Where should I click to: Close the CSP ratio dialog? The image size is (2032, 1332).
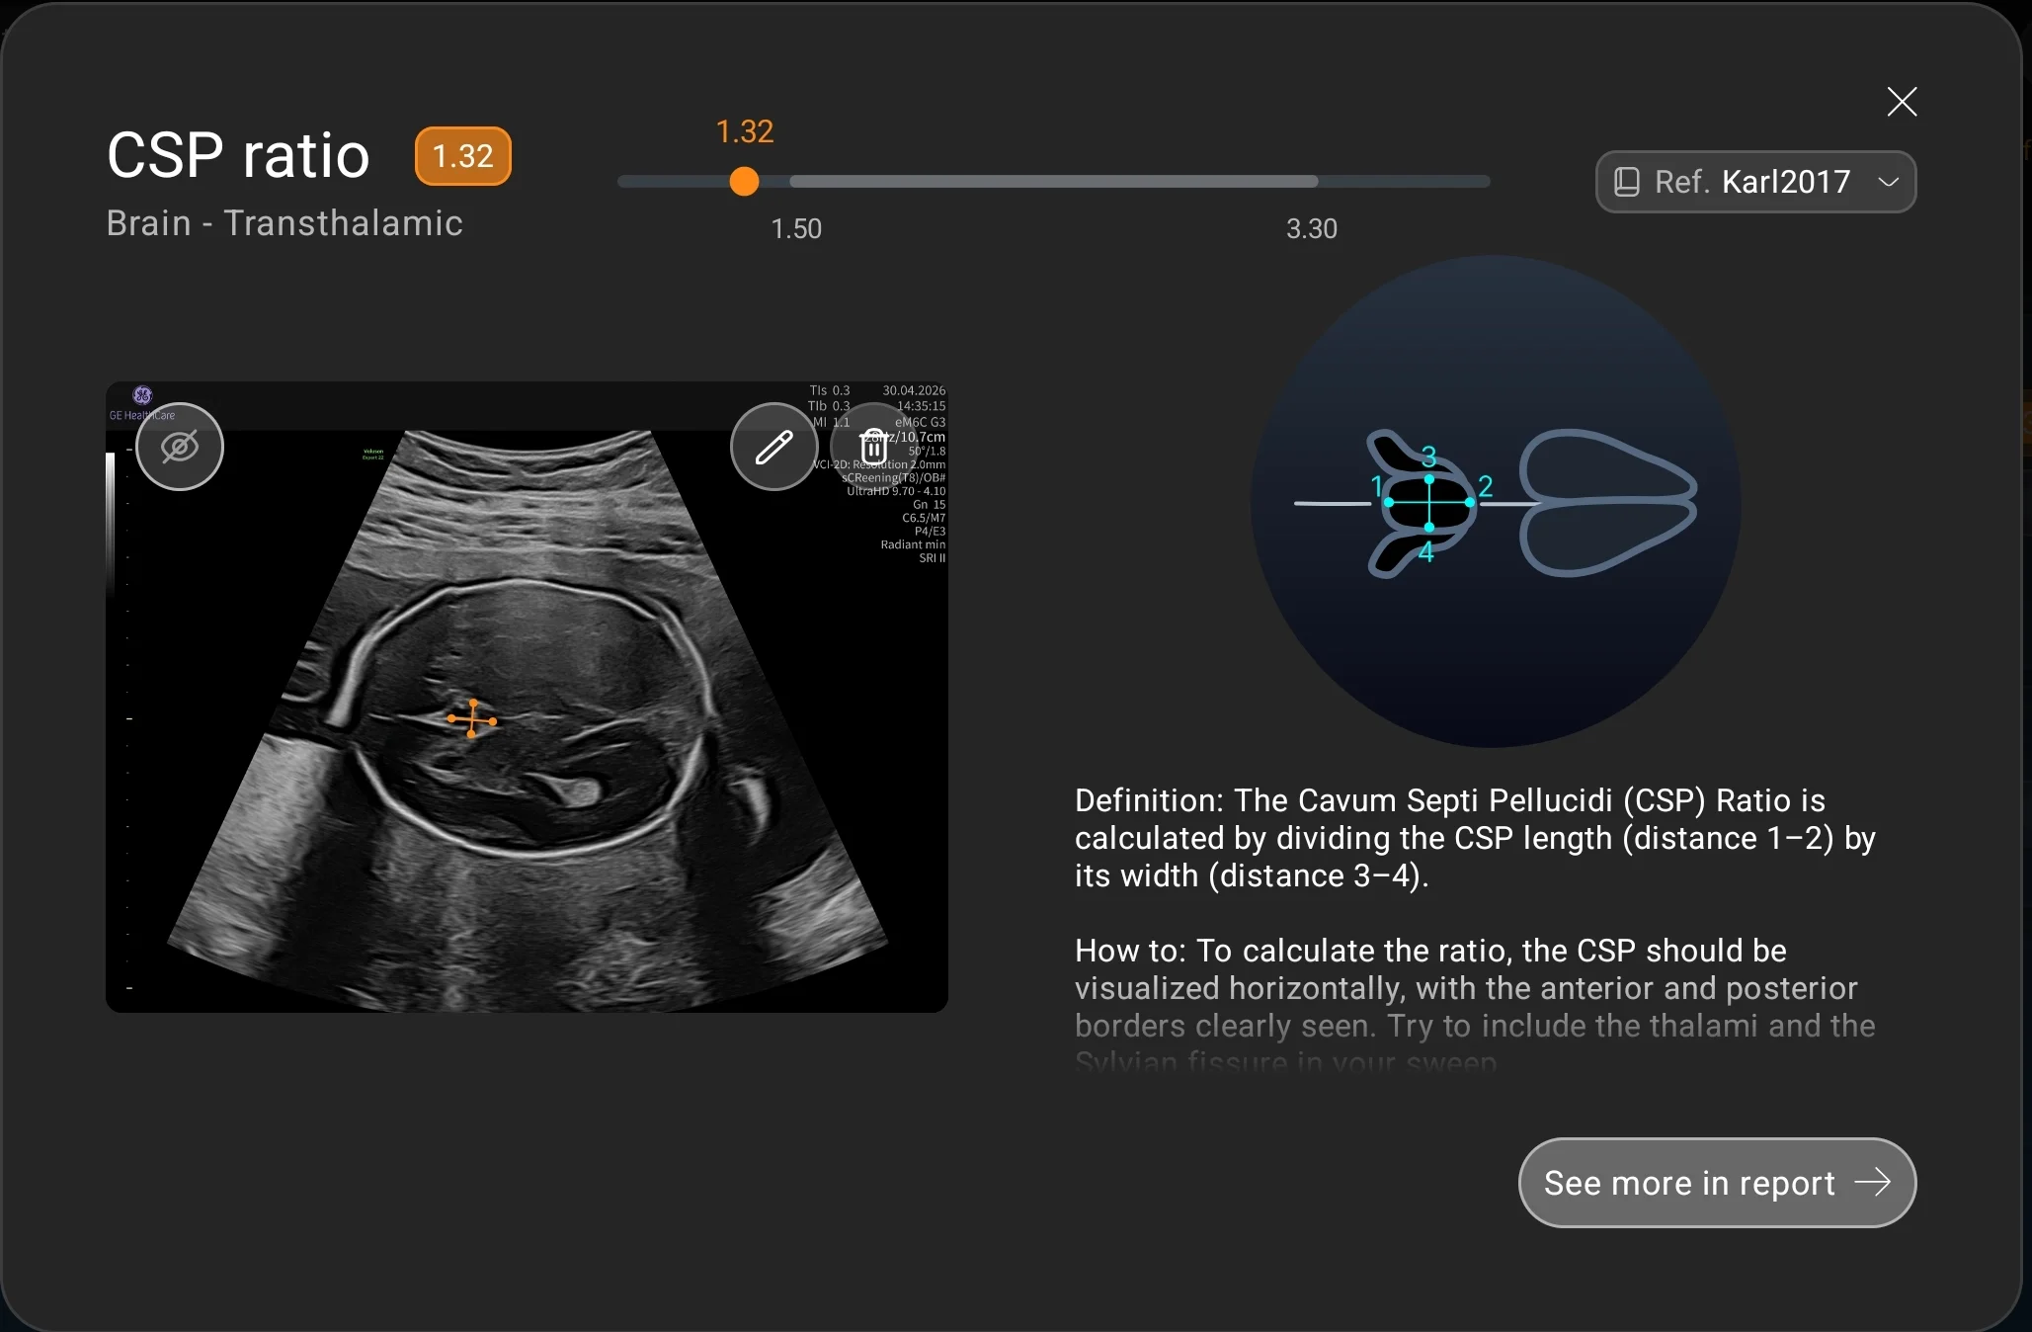(x=1902, y=102)
